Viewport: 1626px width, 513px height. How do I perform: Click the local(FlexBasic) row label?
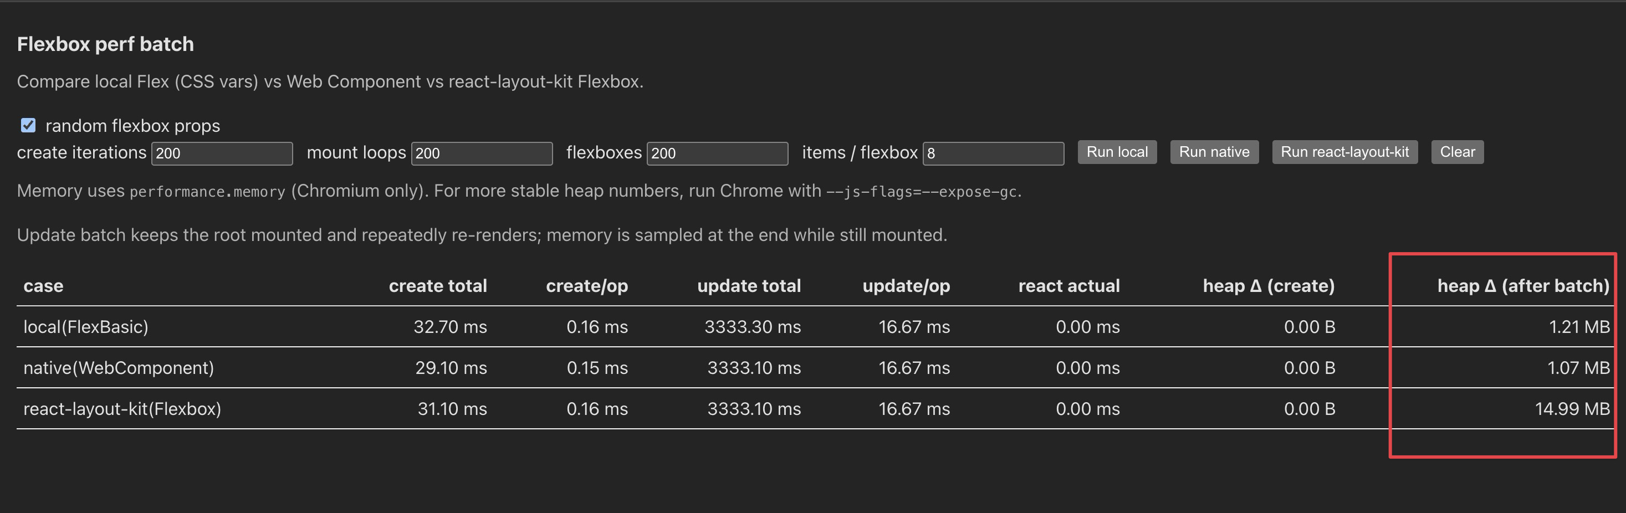(86, 327)
